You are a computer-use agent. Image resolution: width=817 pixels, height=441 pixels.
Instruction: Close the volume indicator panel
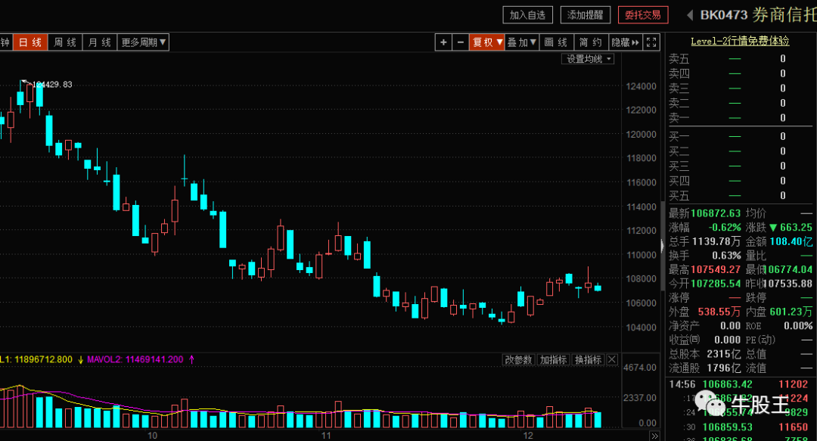pos(612,359)
